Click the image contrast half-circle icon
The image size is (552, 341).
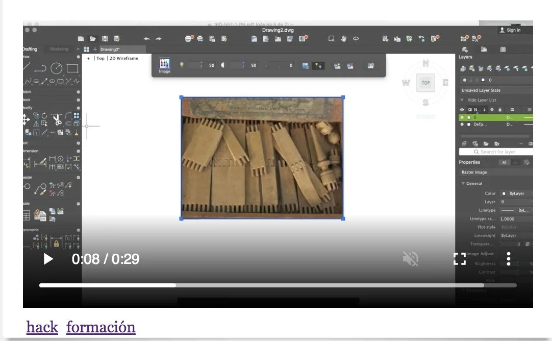223,65
